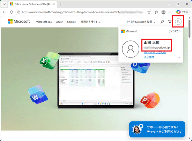
Task: Open the favorites list icon
Action: click(156, 12)
